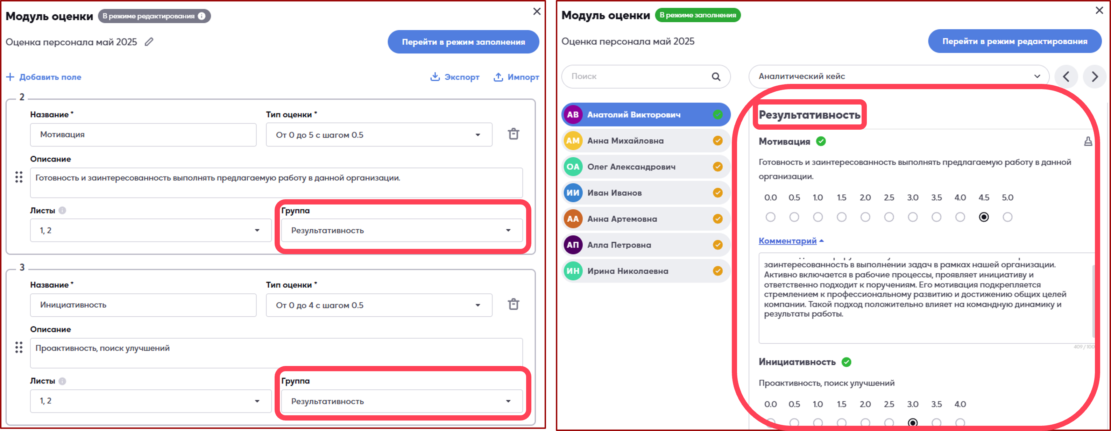
Task: Go to the previous sheet with the left arrow
Action: 1066,77
